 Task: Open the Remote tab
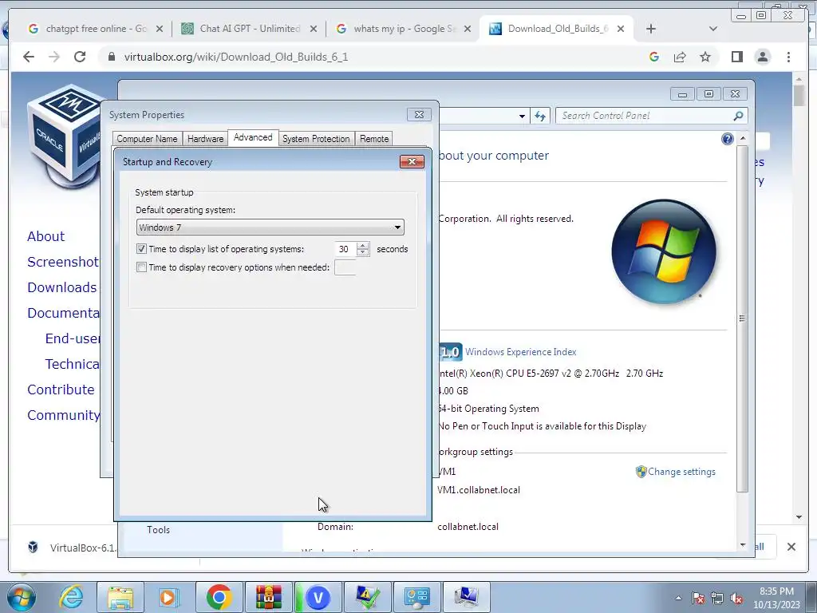tap(374, 139)
